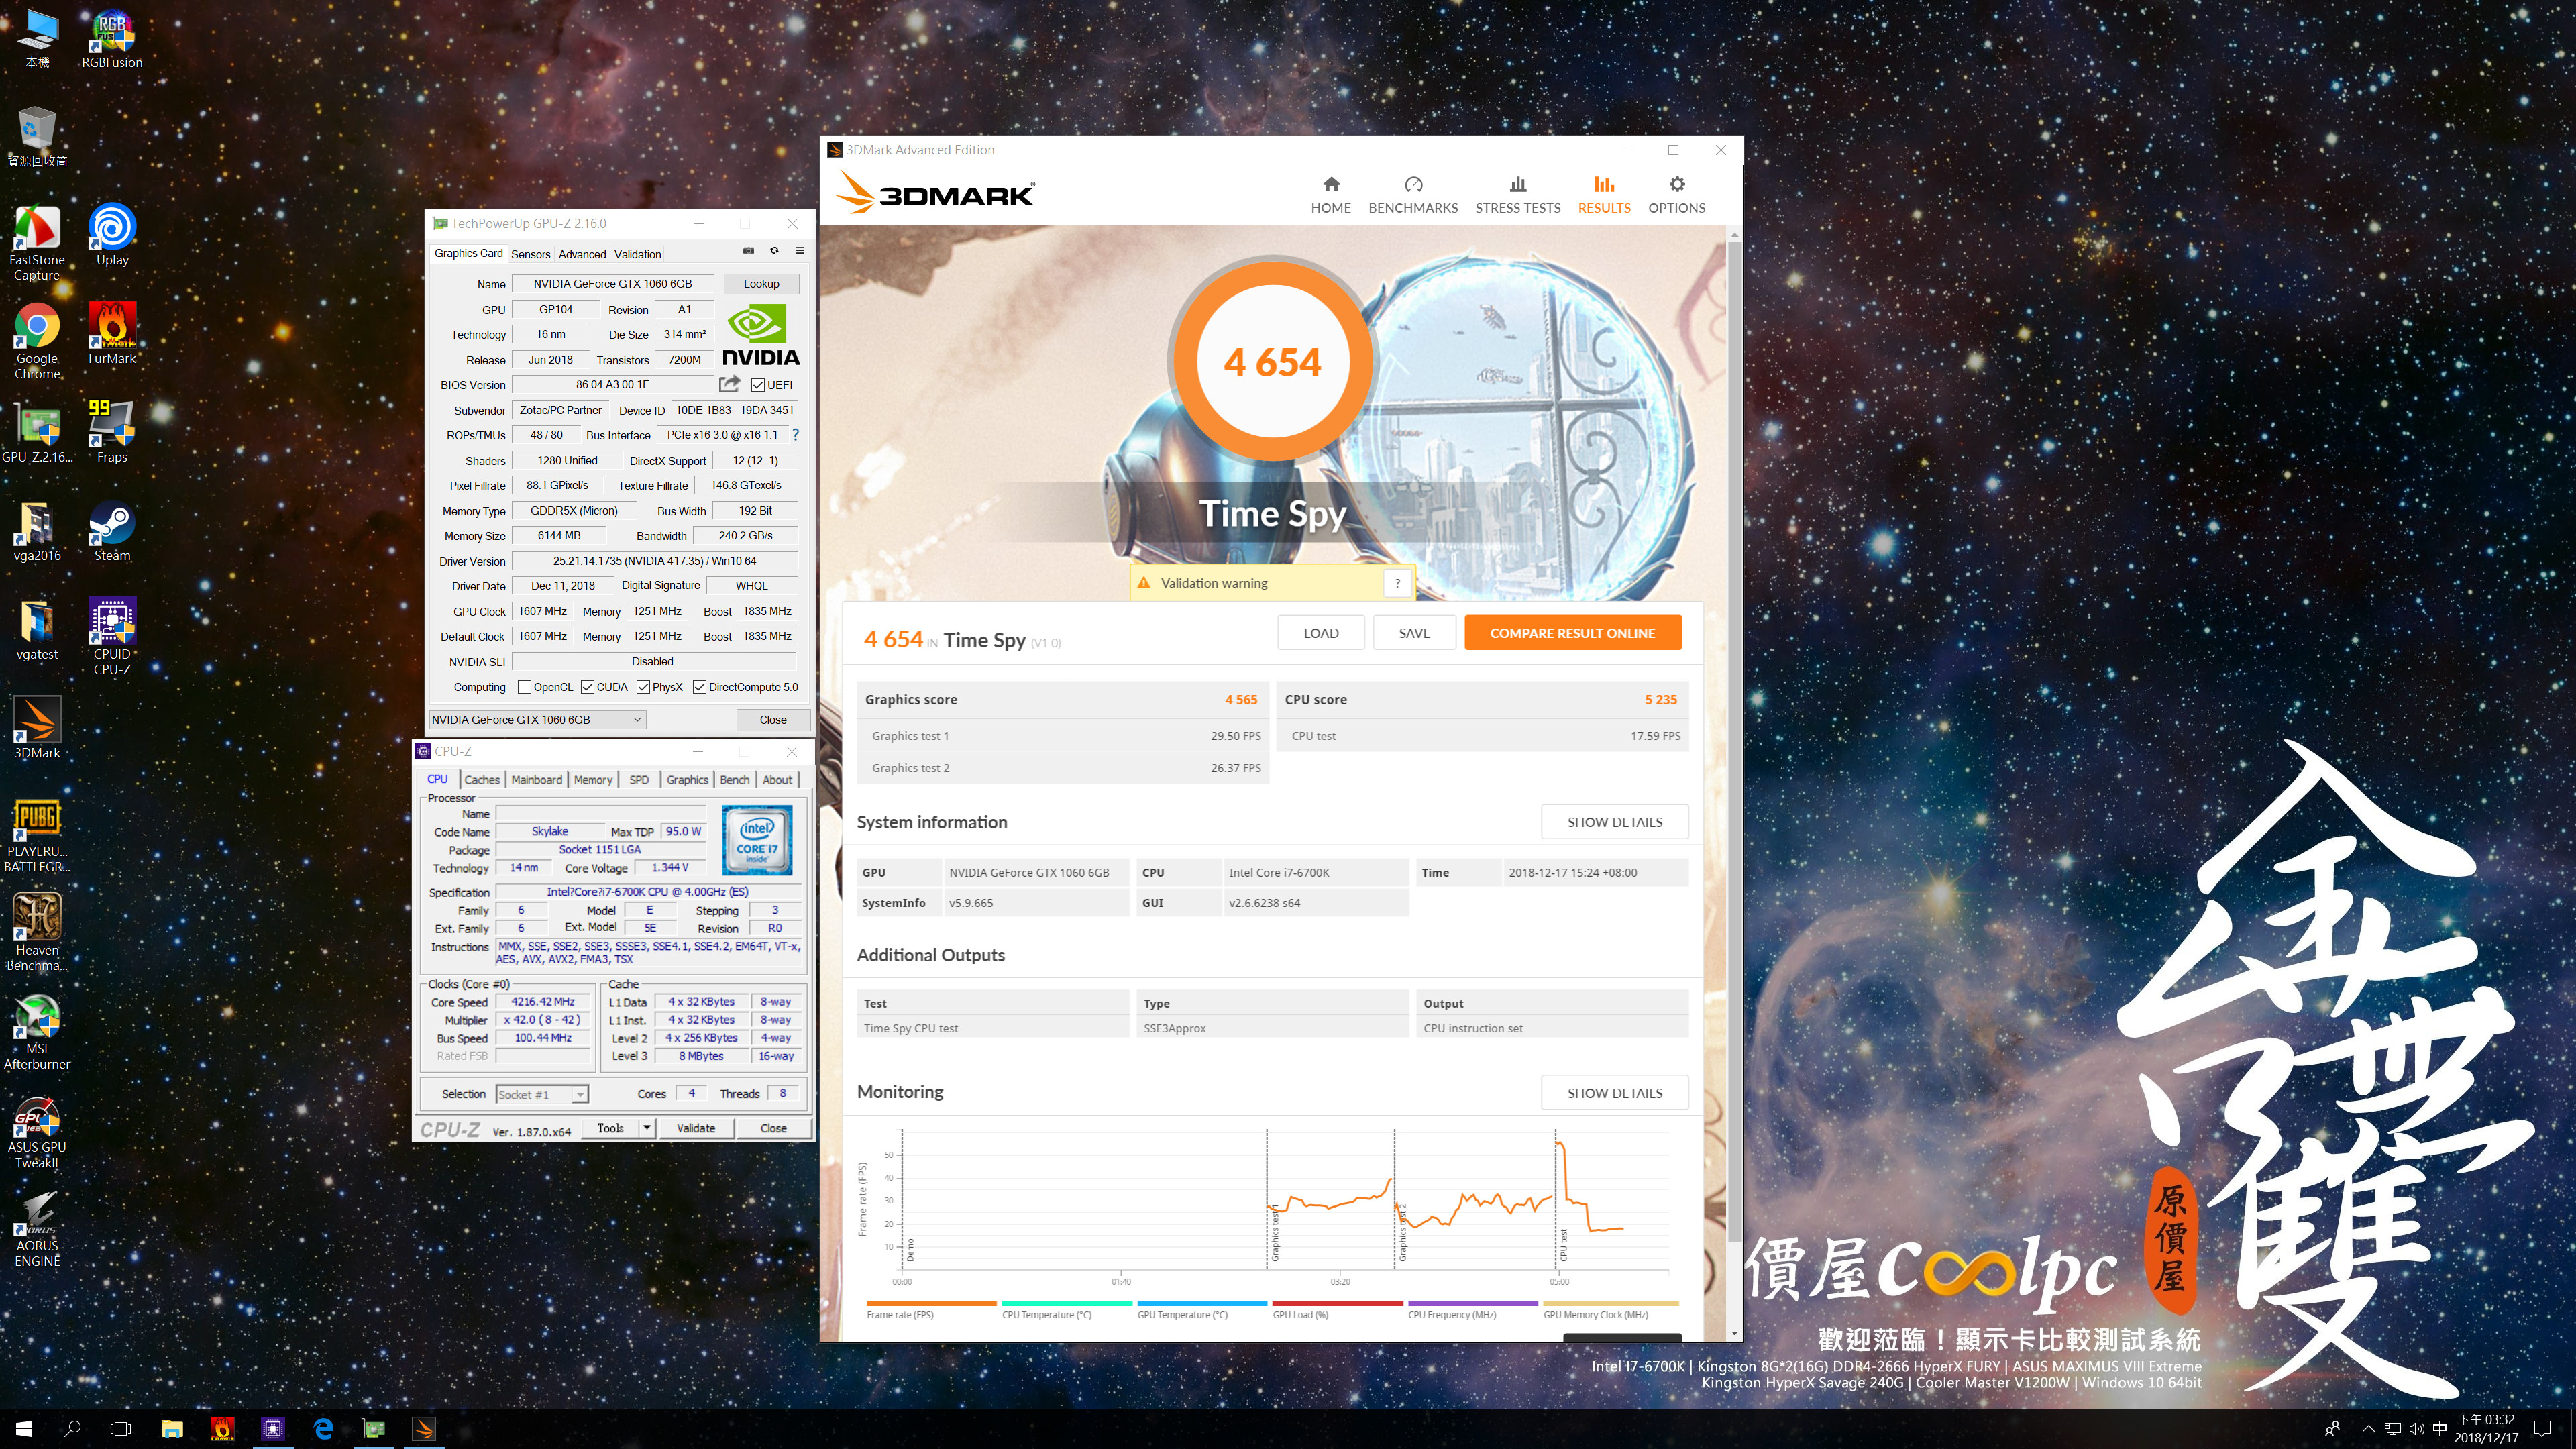Viewport: 2576px width, 1449px height.
Task: Click Frame rate legend color bar
Action: (931, 1304)
